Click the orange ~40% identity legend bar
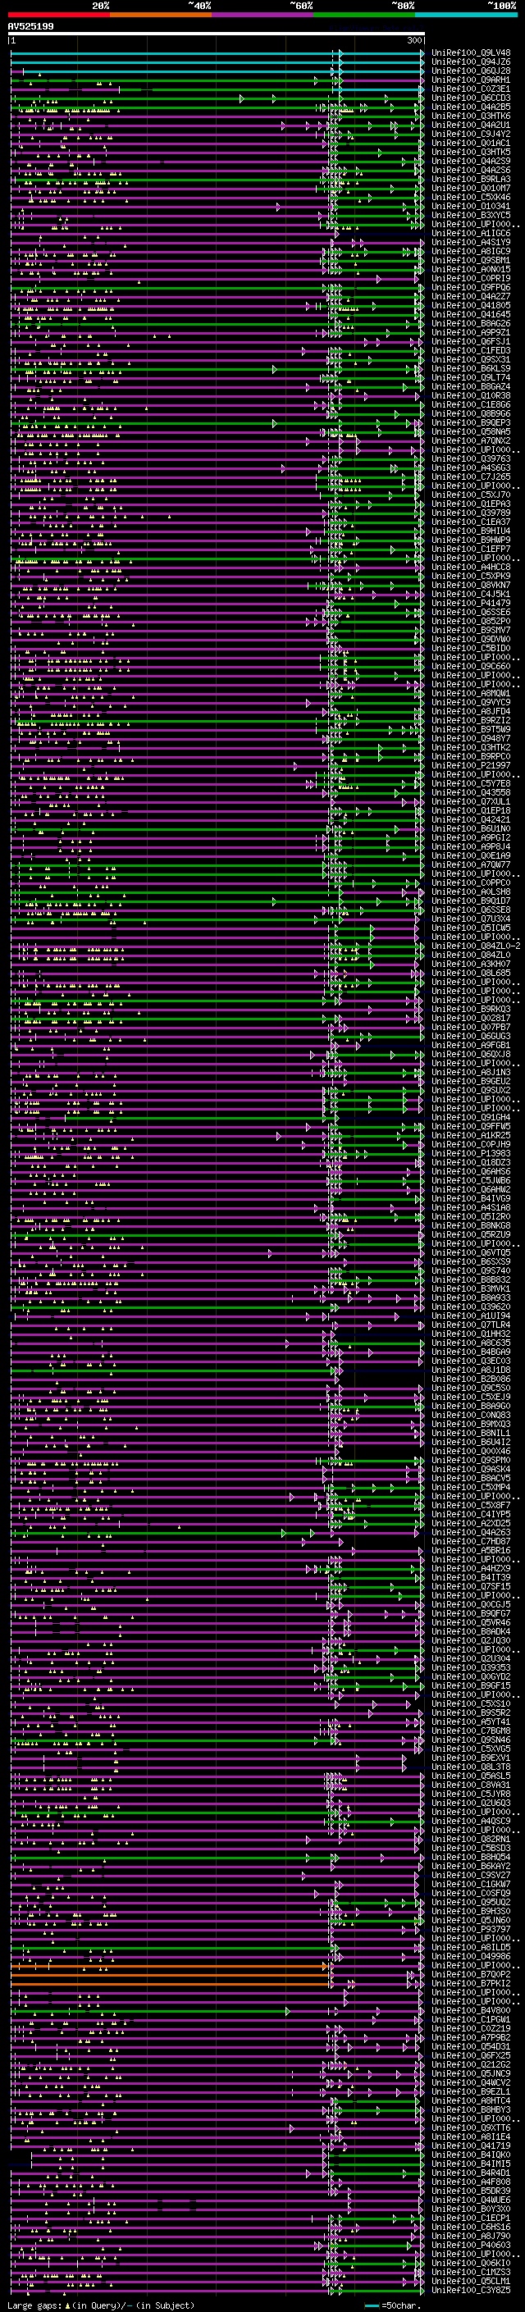Viewport: 525px width, 2312px height. pos(161,15)
